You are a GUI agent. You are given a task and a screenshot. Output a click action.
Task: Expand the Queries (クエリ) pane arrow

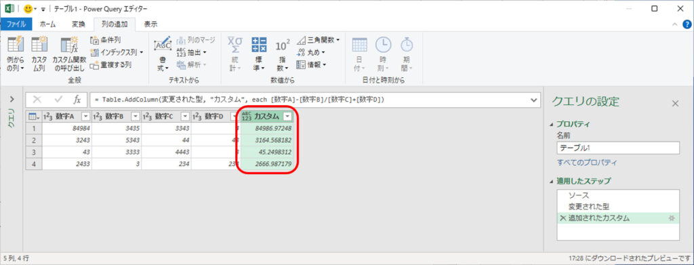pyautogui.click(x=12, y=99)
